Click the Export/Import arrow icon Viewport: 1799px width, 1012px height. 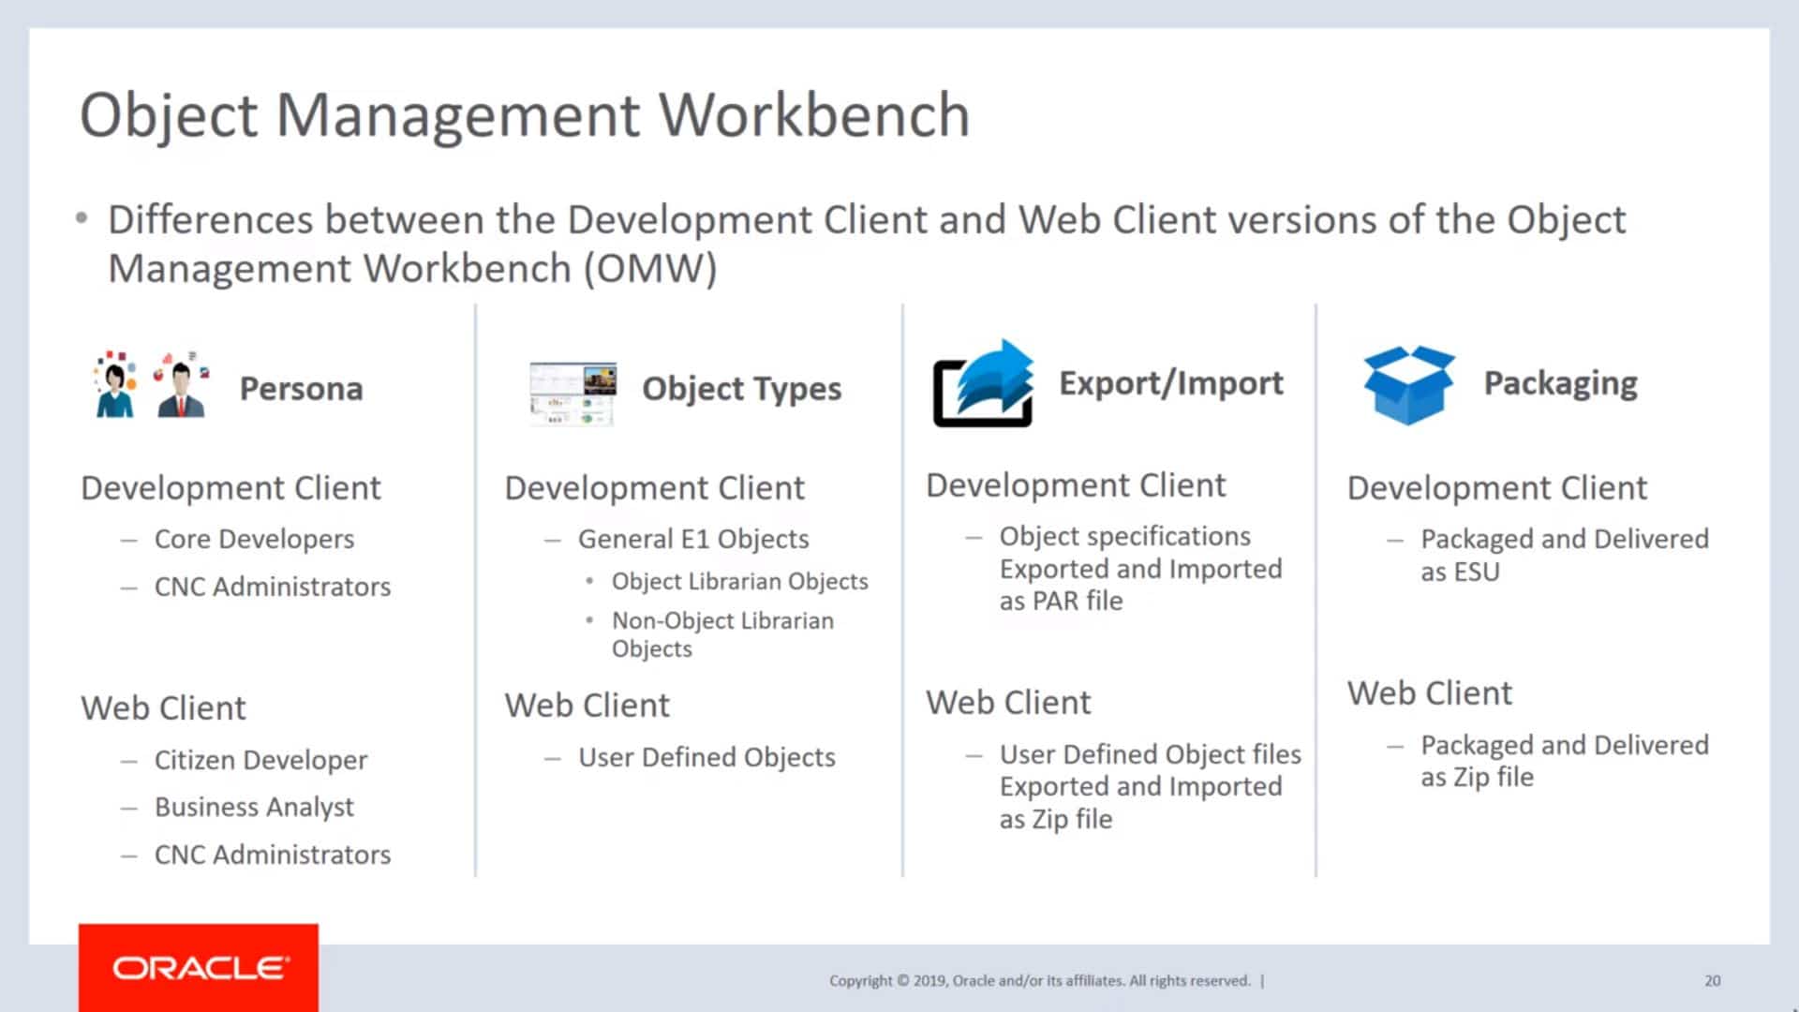coord(982,384)
